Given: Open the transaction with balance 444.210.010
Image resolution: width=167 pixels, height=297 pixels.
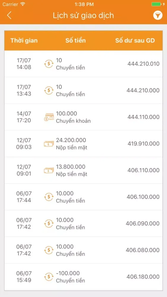Looking at the screenshot, I should 83,64.
